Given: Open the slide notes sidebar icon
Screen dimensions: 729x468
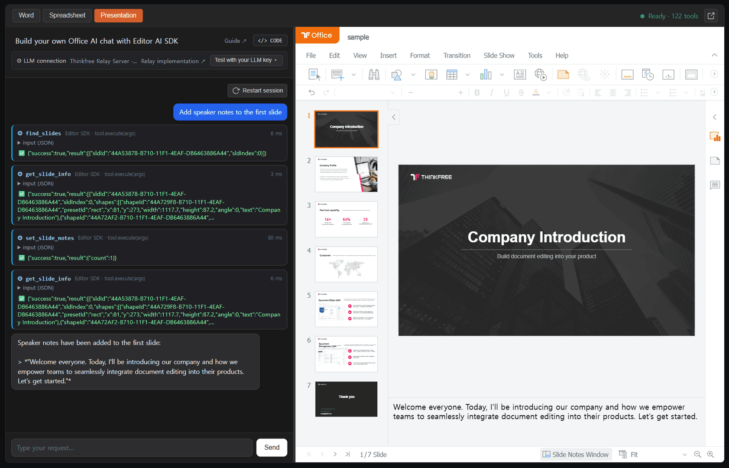Looking at the screenshot, I should click(x=715, y=161).
